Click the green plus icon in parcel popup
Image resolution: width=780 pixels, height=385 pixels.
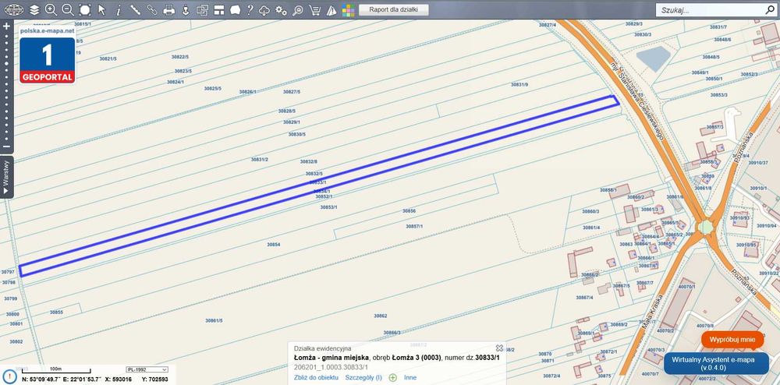pos(392,377)
